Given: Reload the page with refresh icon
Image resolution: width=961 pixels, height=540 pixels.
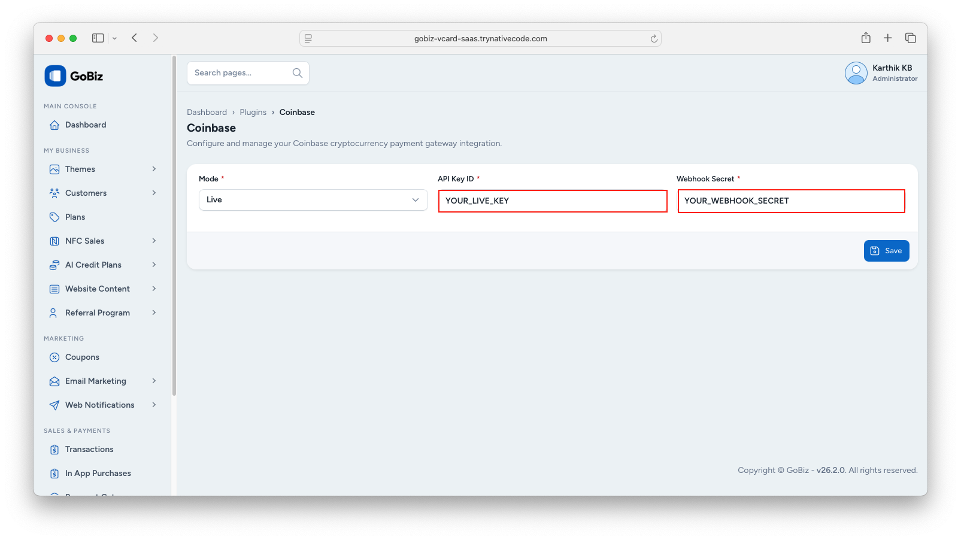Looking at the screenshot, I should (654, 39).
